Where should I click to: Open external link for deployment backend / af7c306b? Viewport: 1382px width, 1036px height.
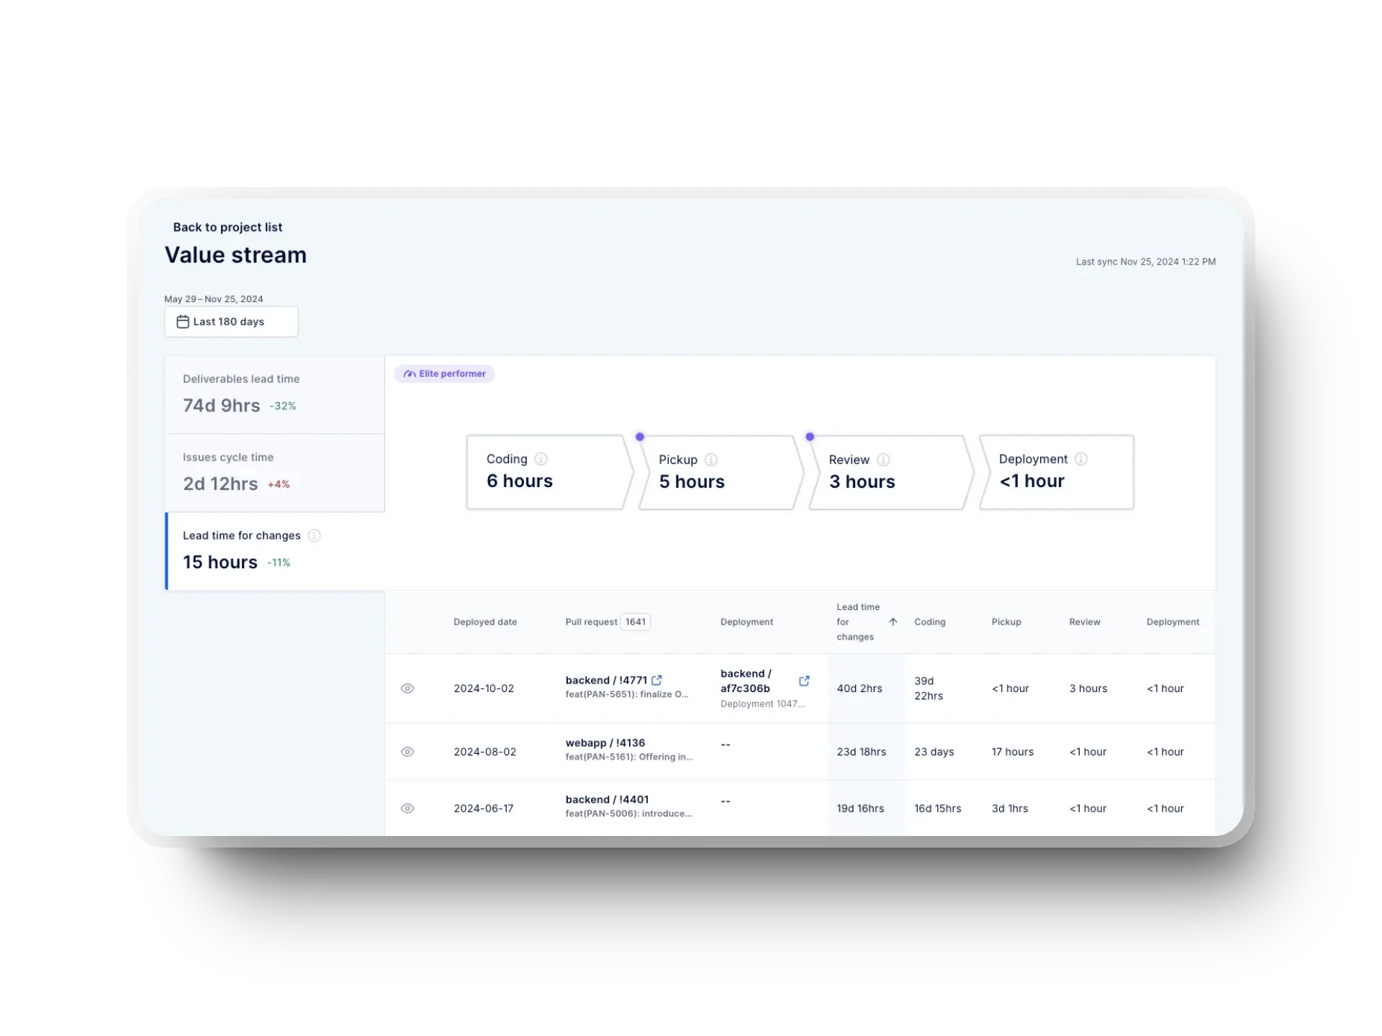[804, 681]
